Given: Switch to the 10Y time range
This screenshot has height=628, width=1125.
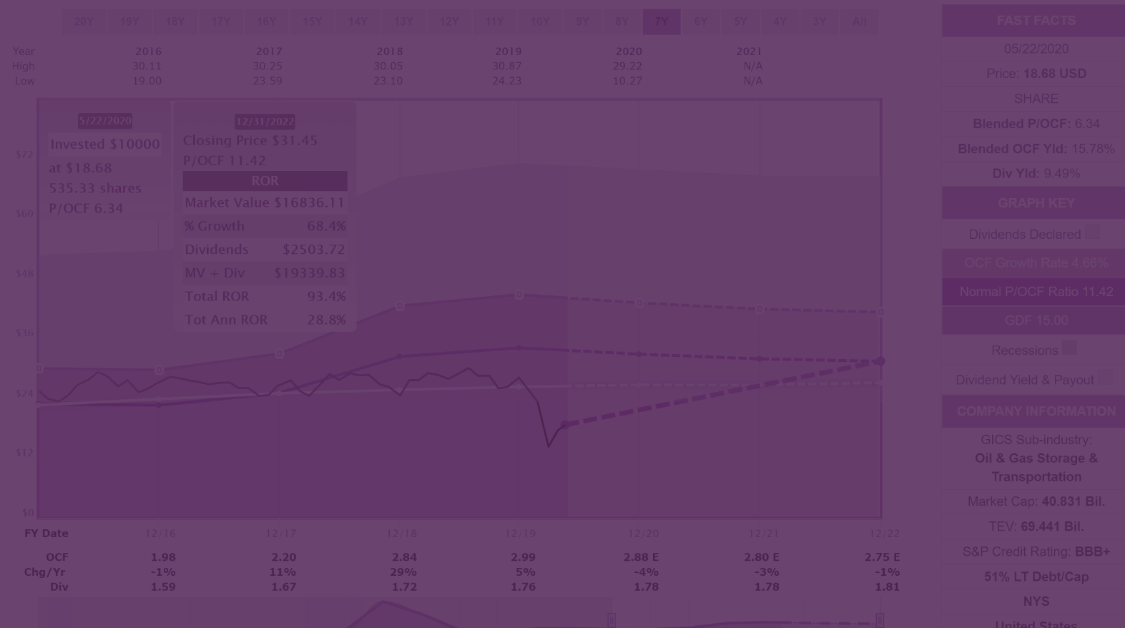Looking at the screenshot, I should click(539, 21).
